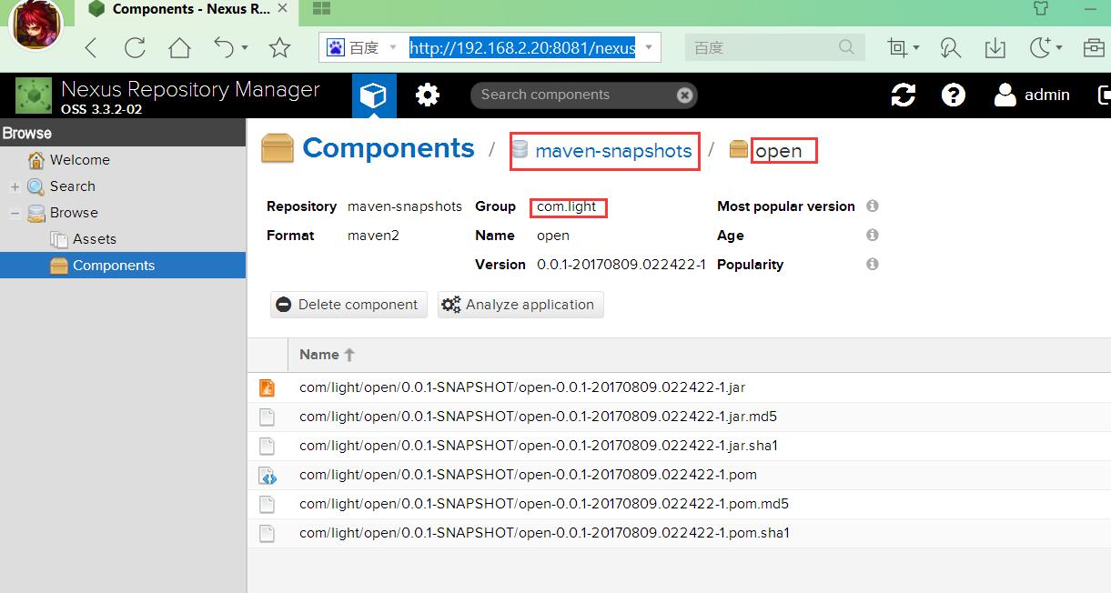
Task: Refresh the Nexus view with circular arrows
Action: coord(904,95)
